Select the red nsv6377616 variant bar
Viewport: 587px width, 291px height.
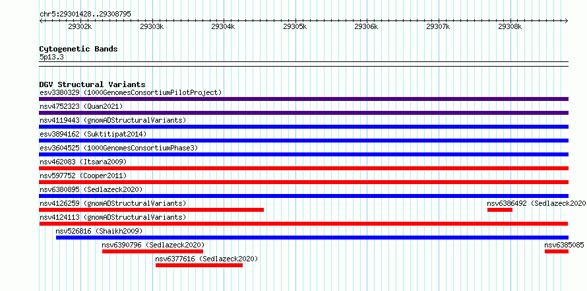coord(199,265)
